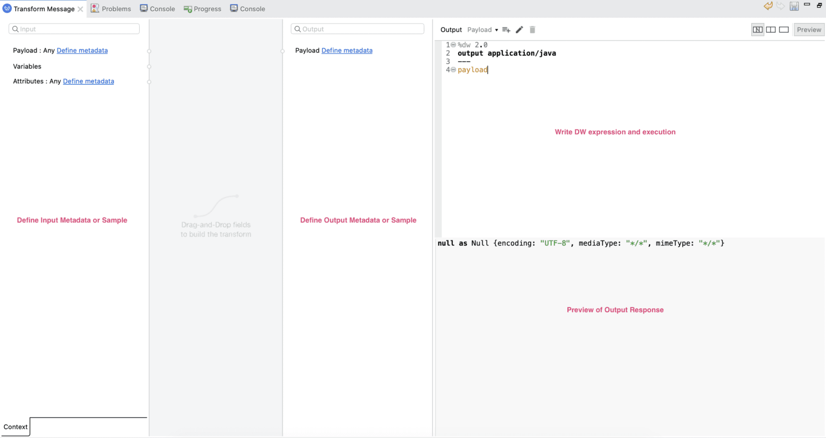Enable the redo arrow icon
The image size is (826, 438).
pos(781,6)
